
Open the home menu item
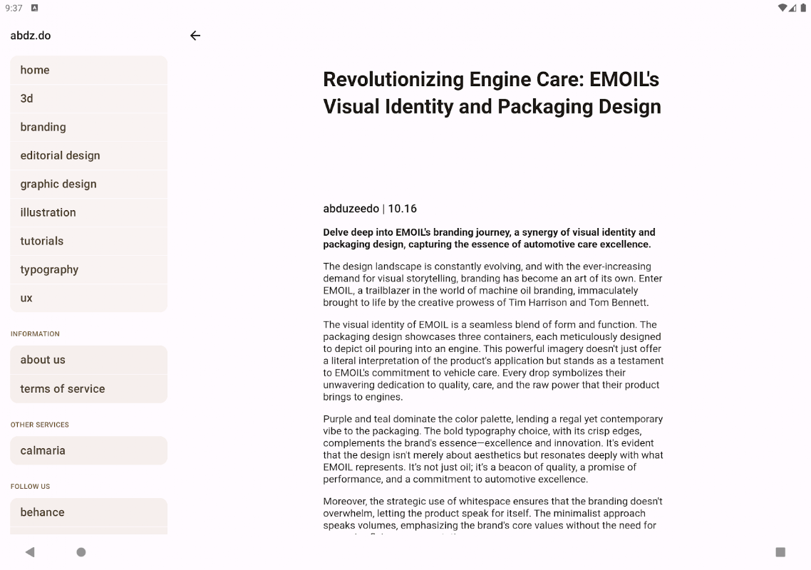89,70
